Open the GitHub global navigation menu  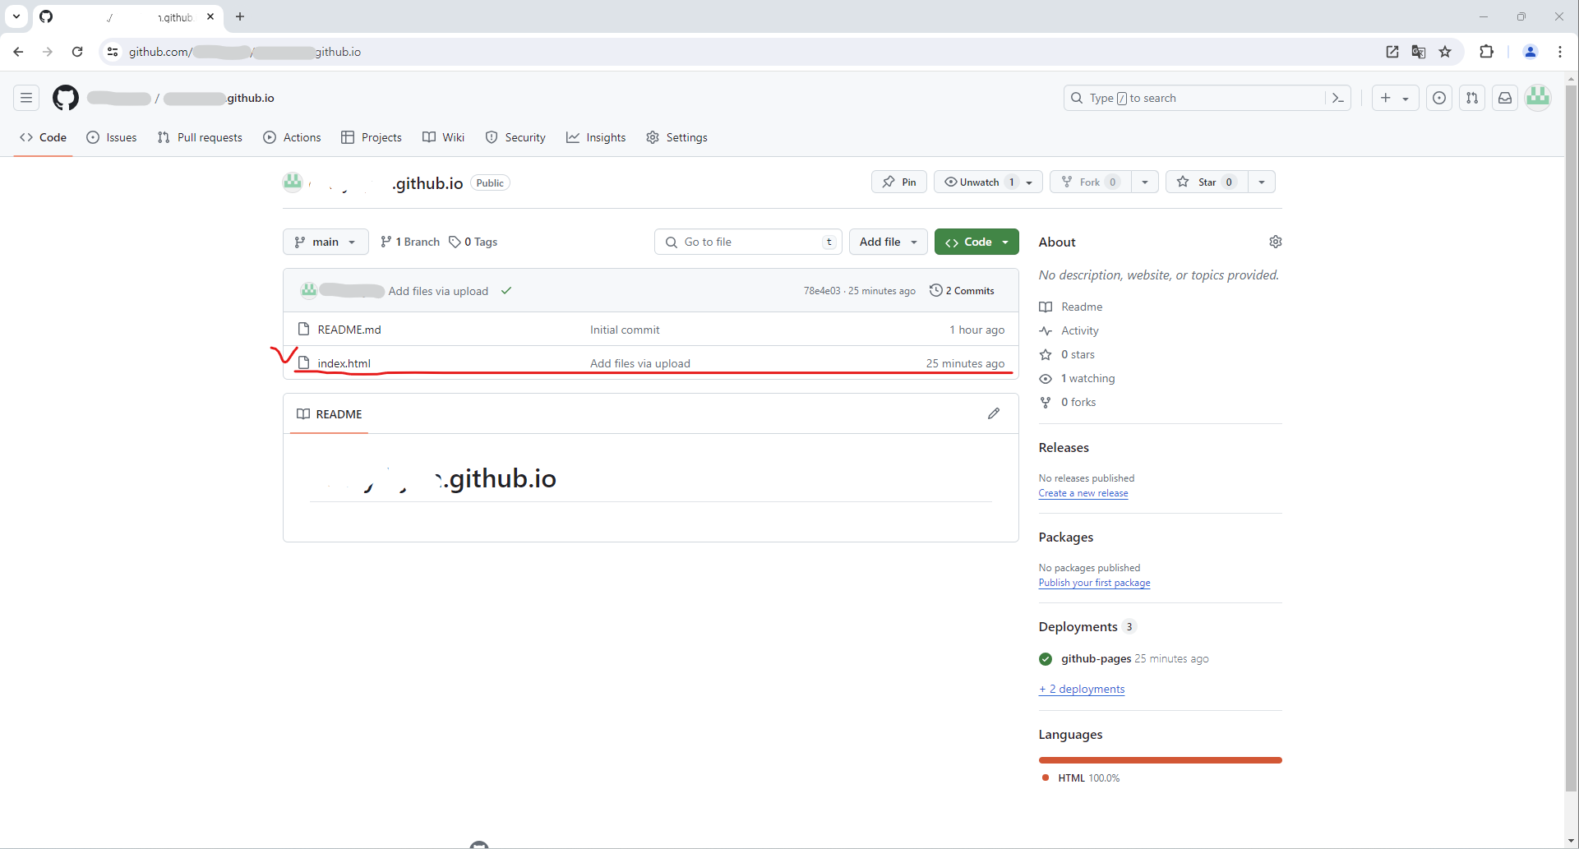(x=26, y=98)
